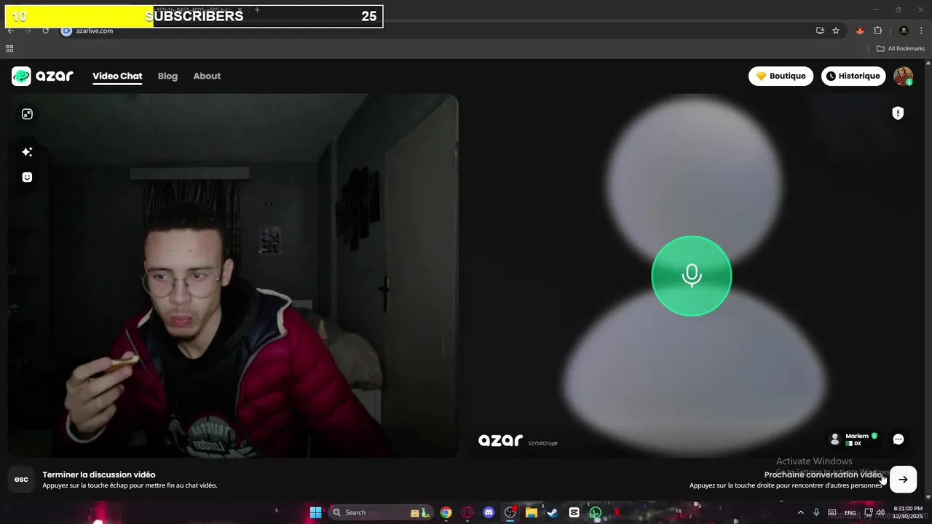
Task: Open Opera GX from the taskbar
Action: point(467,512)
